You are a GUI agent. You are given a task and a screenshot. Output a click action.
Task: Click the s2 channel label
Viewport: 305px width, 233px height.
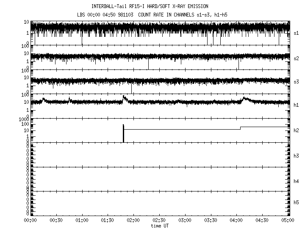(x=296, y=58)
